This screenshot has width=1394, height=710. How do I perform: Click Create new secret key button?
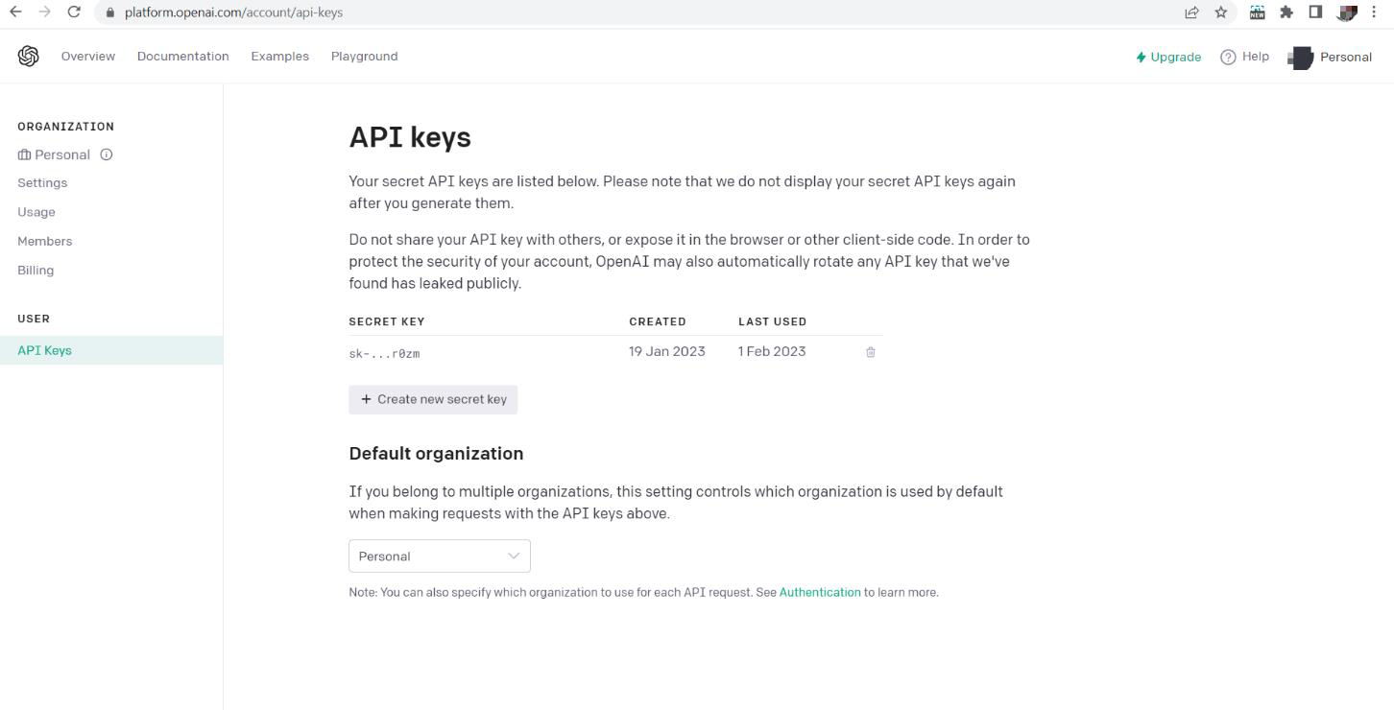[x=433, y=399]
